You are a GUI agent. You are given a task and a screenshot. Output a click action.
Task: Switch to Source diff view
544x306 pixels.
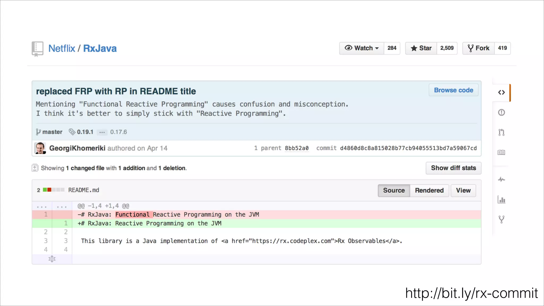click(394, 190)
